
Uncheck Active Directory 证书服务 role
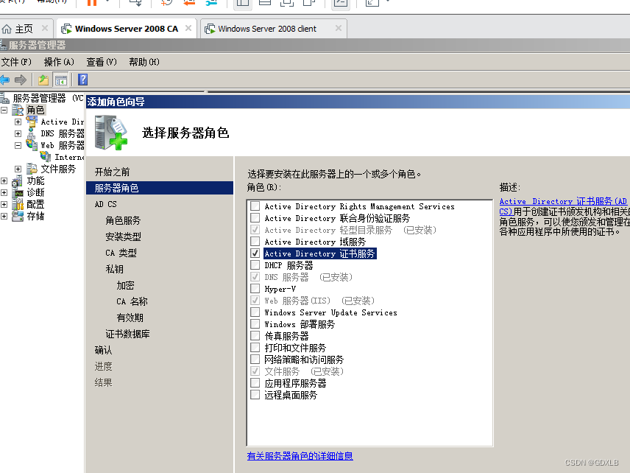tap(255, 253)
